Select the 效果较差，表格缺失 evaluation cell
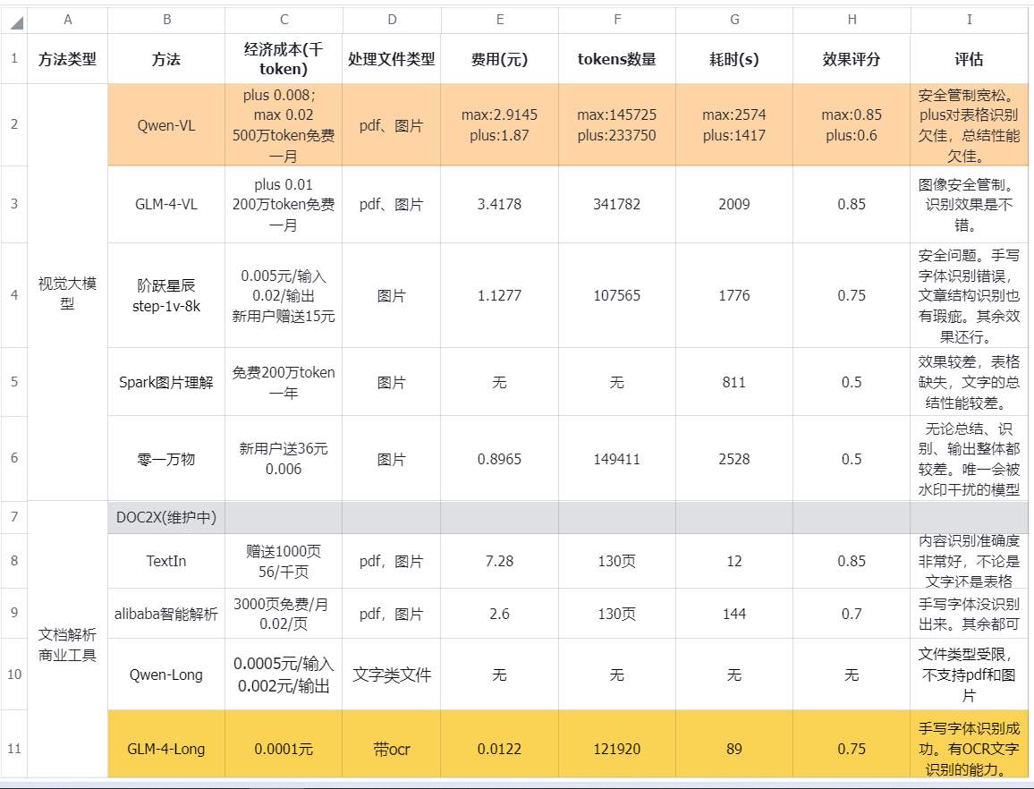Image resolution: width=1034 pixels, height=789 pixels. [969, 382]
